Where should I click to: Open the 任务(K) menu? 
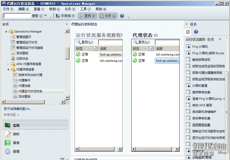tap(70, 9)
